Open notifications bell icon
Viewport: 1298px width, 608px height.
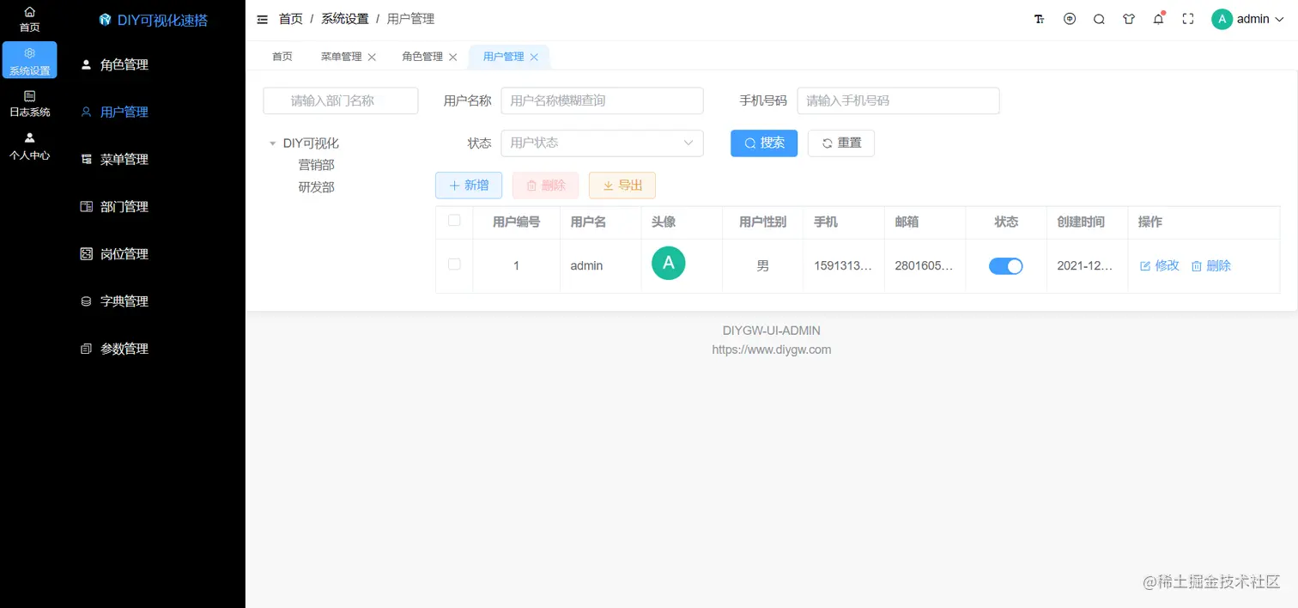[1158, 19]
